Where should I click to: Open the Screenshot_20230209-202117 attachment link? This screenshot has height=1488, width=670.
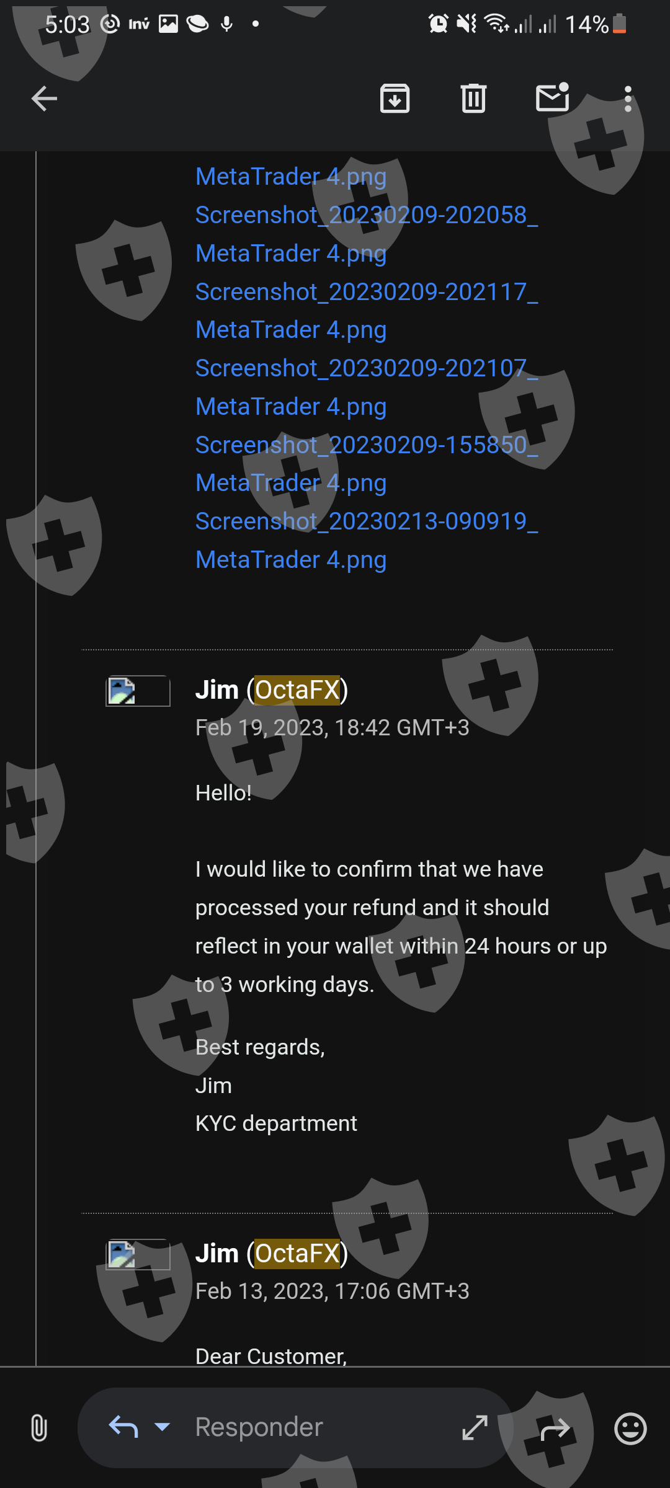(367, 311)
